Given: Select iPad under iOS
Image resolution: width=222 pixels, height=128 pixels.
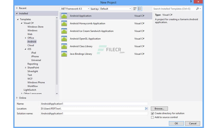Looking at the screenshot, I should [33, 53].
